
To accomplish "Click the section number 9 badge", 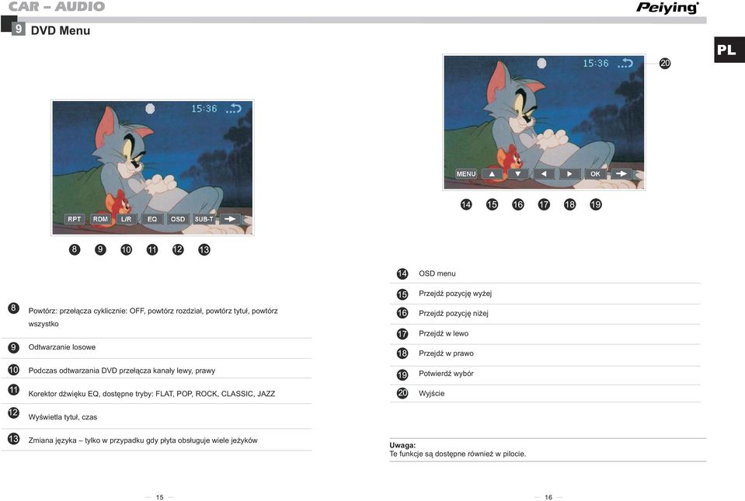I will (18, 29).
